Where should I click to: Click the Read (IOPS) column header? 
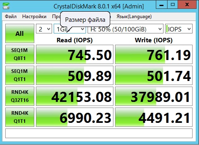pos(75,40)
